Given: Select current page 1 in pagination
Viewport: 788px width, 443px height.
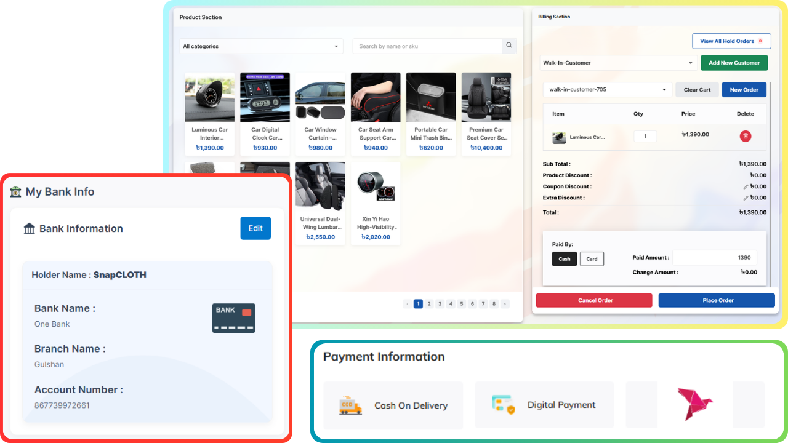Looking at the screenshot, I should [x=418, y=304].
